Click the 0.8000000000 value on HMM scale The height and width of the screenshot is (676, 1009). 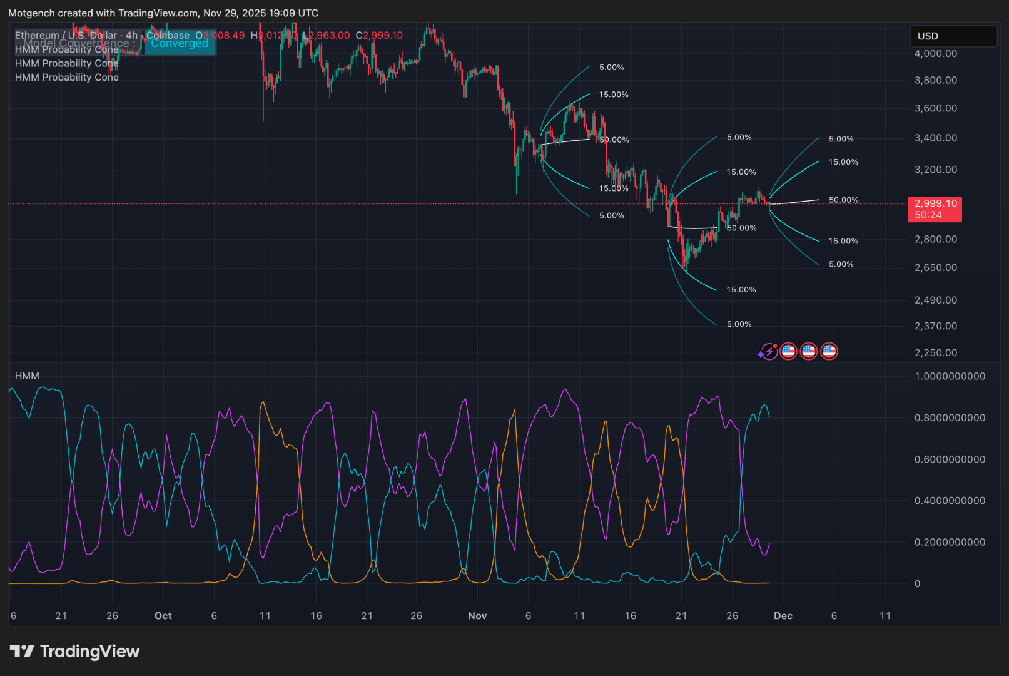pos(950,418)
